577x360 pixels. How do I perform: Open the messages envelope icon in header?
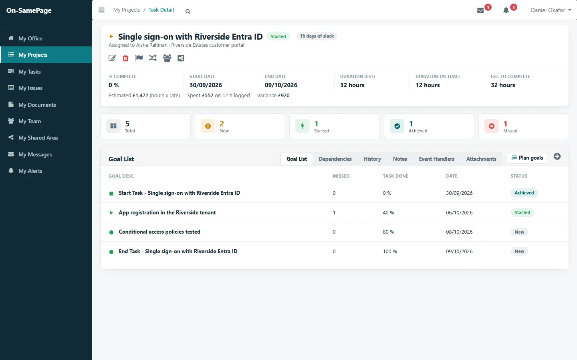click(x=480, y=10)
